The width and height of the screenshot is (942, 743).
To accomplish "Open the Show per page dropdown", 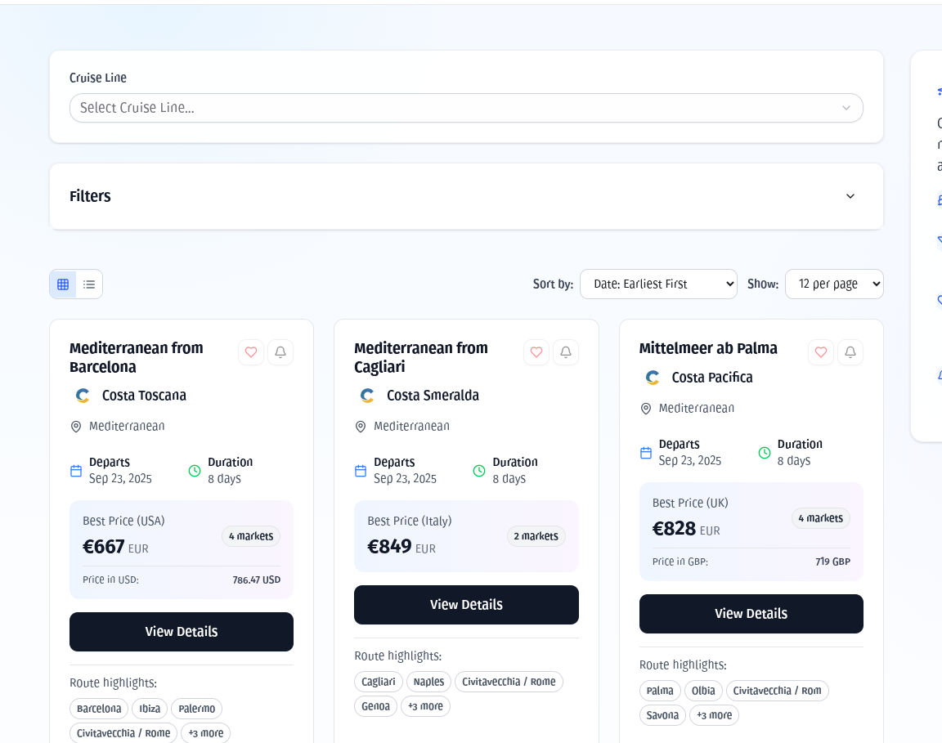I will point(834,284).
